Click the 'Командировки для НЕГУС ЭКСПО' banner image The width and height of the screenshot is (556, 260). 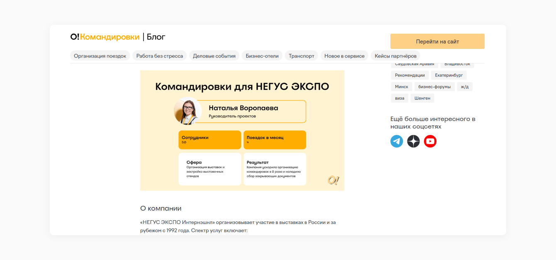(242, 130)
